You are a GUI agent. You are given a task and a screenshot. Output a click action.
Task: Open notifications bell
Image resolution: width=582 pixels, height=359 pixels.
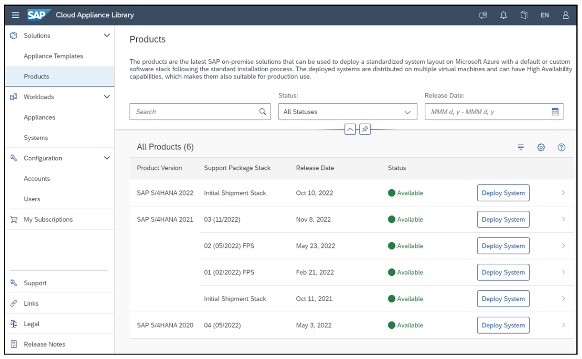[504, 15]
